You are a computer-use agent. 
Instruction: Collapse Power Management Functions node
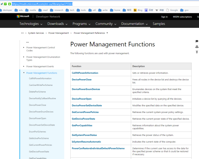tap(24, 73)
